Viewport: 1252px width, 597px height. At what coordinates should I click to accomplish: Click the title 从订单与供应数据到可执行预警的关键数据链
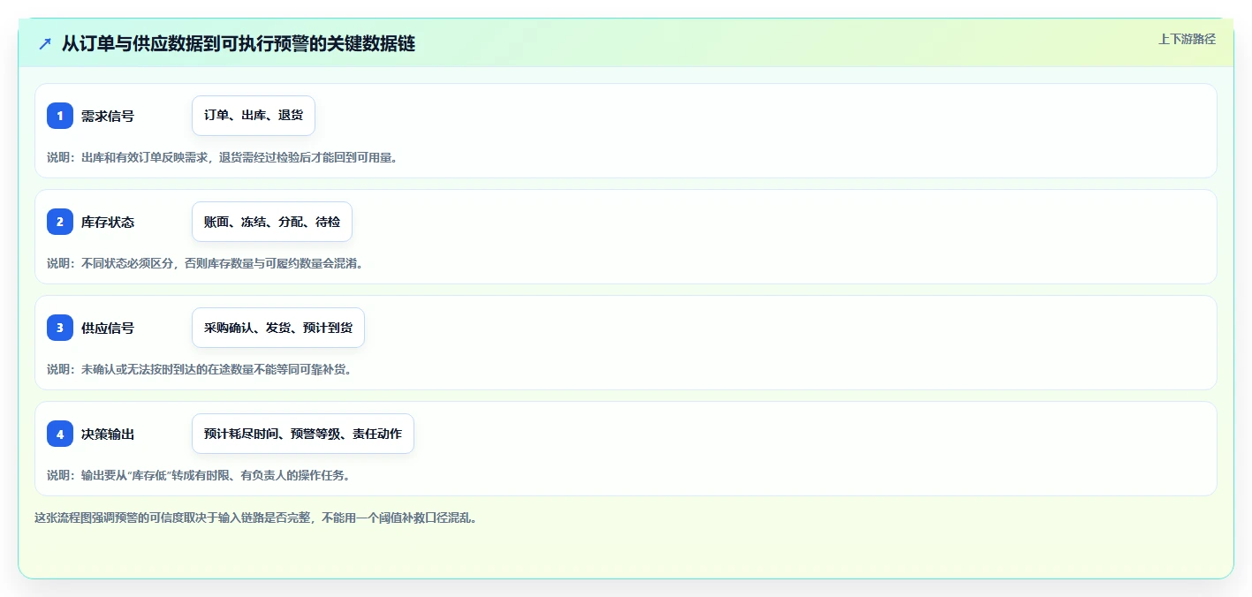pos(239,43)
